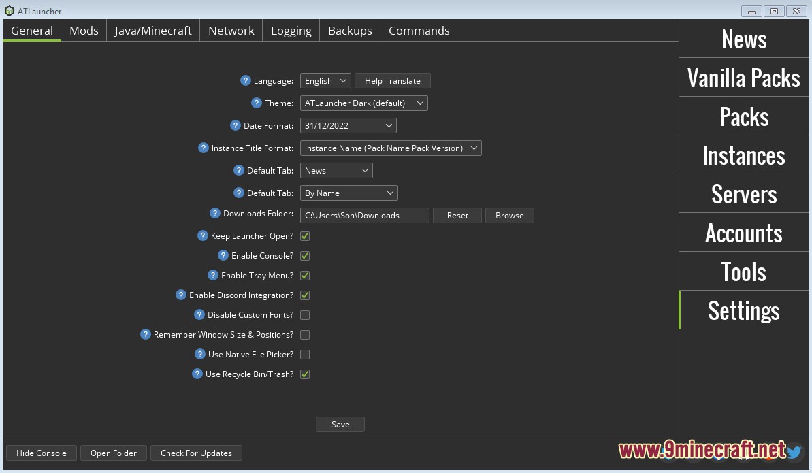Go to Vanilla Packs section
This screenshot has width=812, height=473.
(x=744, y=77)
